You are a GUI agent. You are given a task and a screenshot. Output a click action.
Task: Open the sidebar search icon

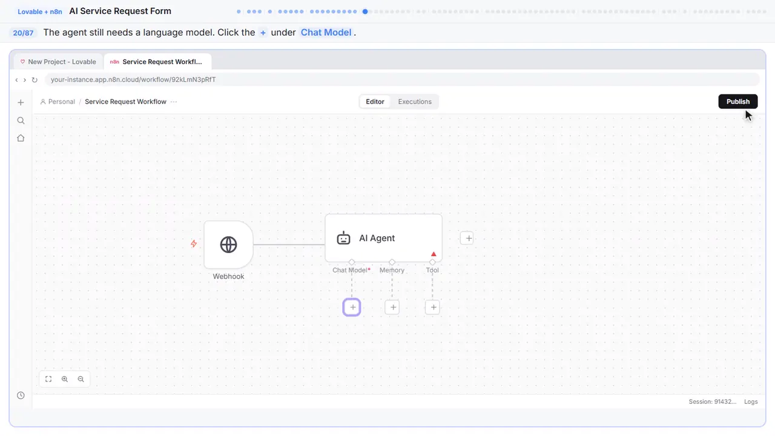pyautogui.click(x=21, y=121)
